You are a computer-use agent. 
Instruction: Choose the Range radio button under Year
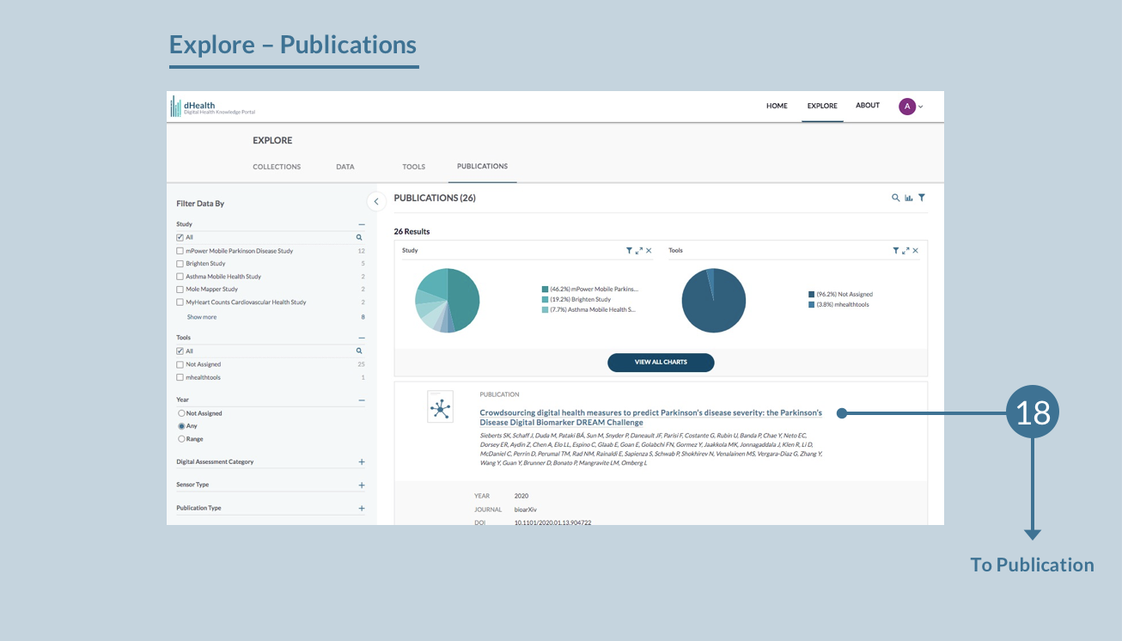click(180, 439)
